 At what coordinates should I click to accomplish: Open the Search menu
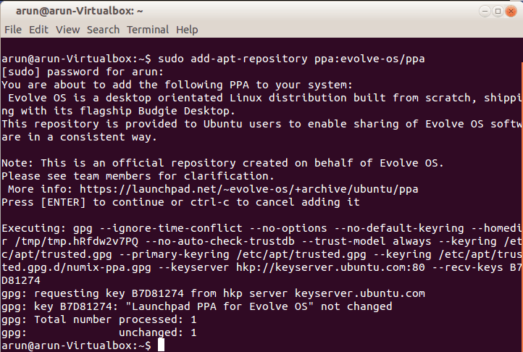tap(103, 30)
